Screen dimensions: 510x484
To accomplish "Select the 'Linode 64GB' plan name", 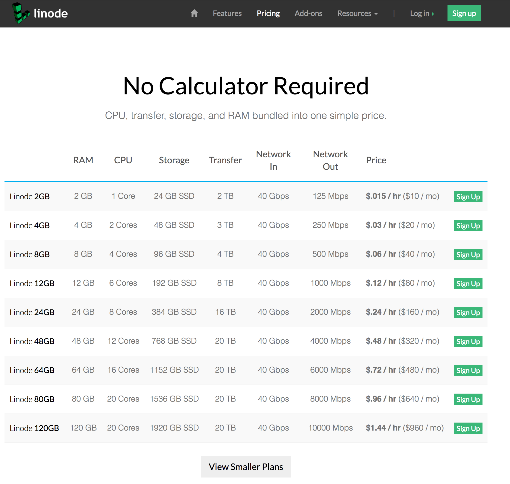I will coord(32,370).
